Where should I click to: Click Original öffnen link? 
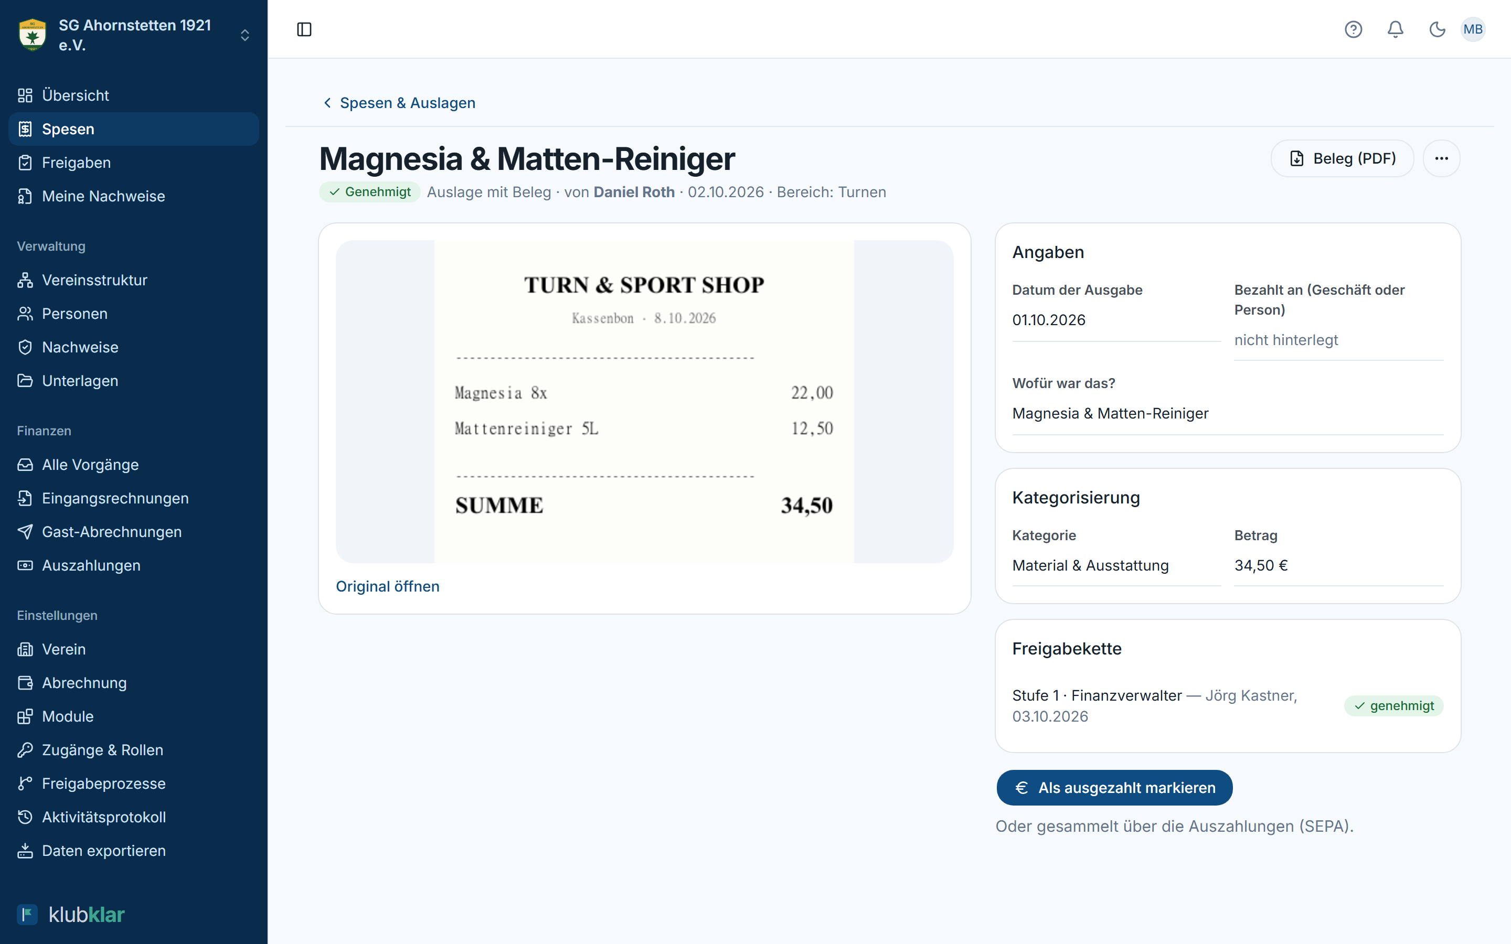pos(388,586)
